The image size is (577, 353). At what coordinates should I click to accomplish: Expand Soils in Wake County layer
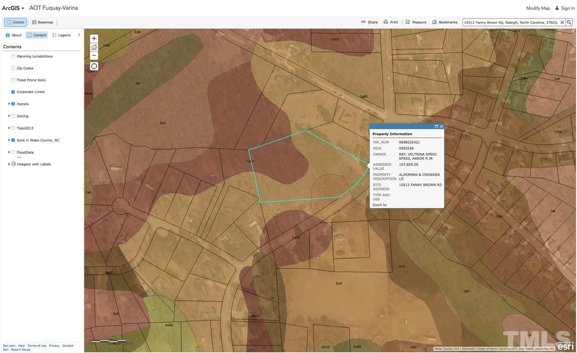point(9,140)
